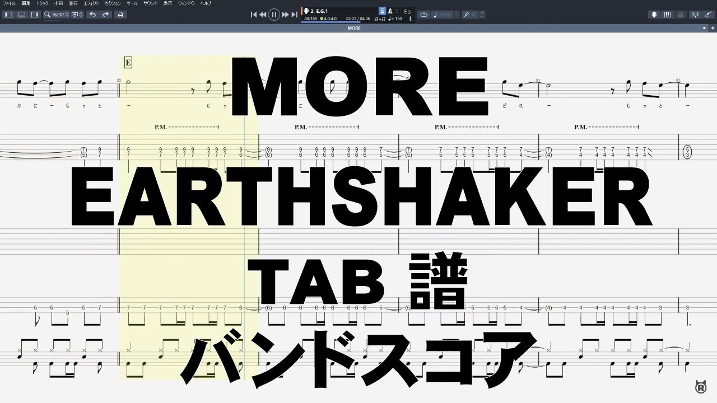The image size is (717, 403).
Task: Enable the count-in hourglass option
Action: [382, 11]
